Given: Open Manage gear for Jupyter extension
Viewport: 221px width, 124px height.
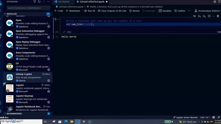Looking at the screenshot, I should click(49, 91).
